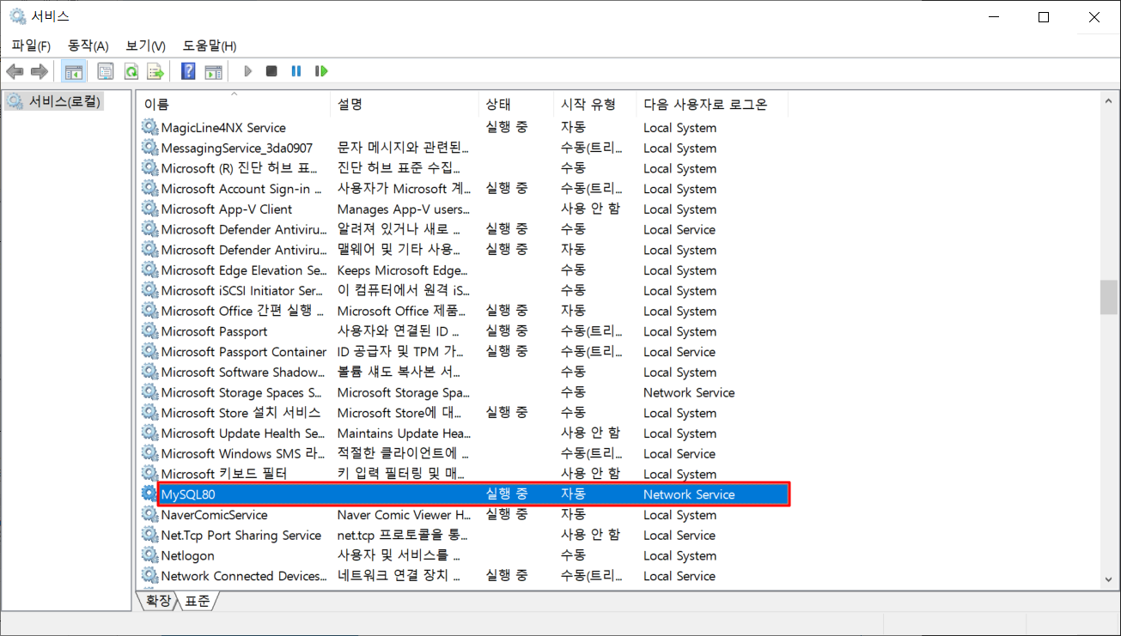The height and width of the screenshot is (636, 1121).
Task: Click the Export List toolbar icon
Action: (x=155, y=71)
